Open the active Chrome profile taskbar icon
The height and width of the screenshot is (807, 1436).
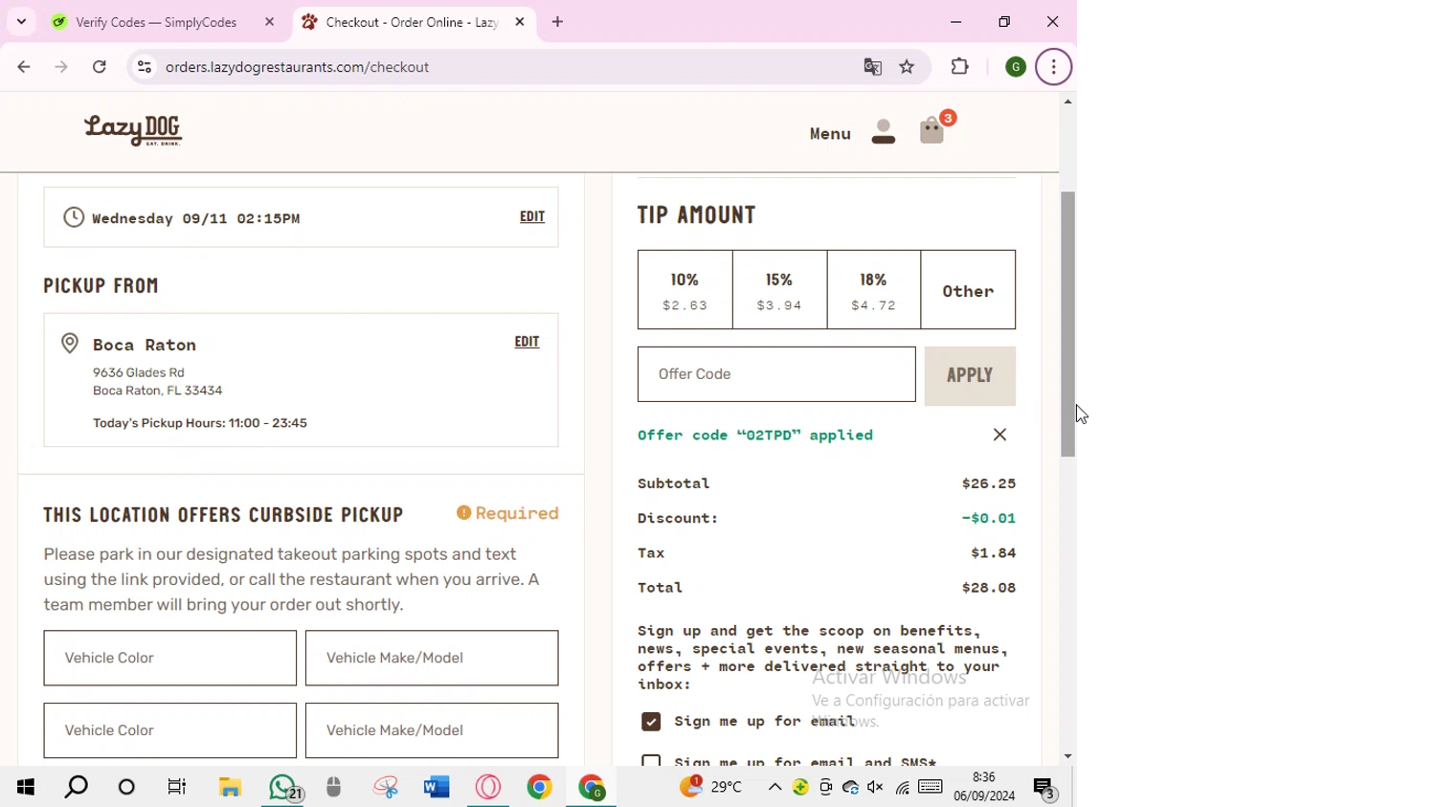click(x=592, y=787)
